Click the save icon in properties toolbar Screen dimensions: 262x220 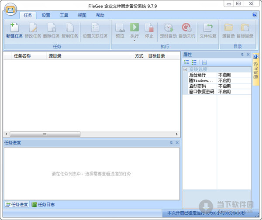click(204, 62)
